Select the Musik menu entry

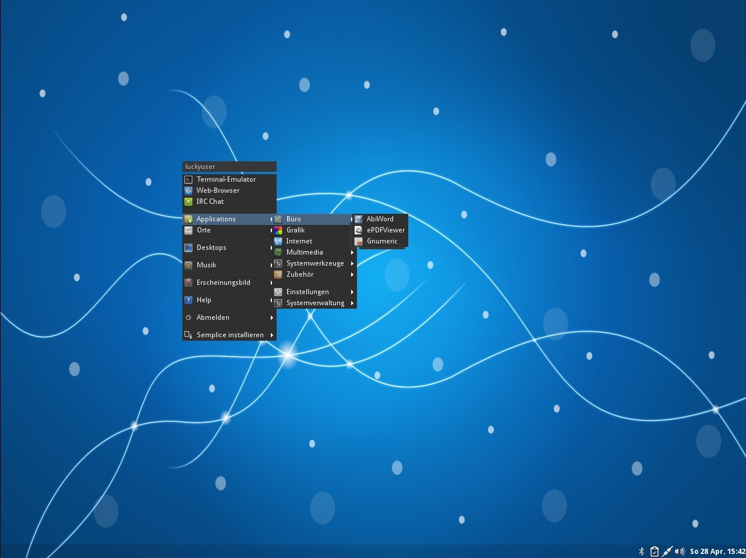pyautogui.click(x=206, y=265)
